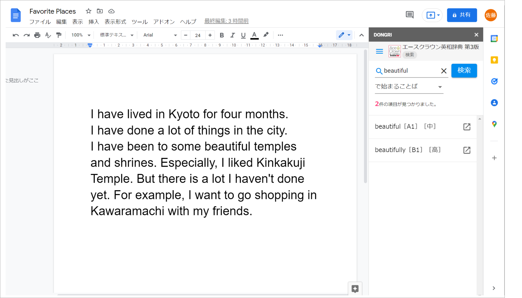Open the highlight color tool
This screenshot has height=298, width=522.
[266, 35]
